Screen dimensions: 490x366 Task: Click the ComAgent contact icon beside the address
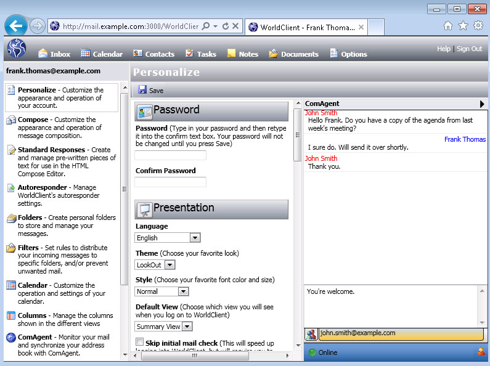311,334
